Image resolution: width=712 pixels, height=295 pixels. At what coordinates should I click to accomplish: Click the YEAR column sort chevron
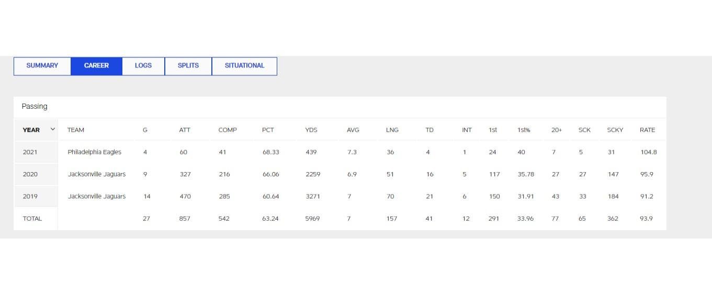(x=52, y=129)
